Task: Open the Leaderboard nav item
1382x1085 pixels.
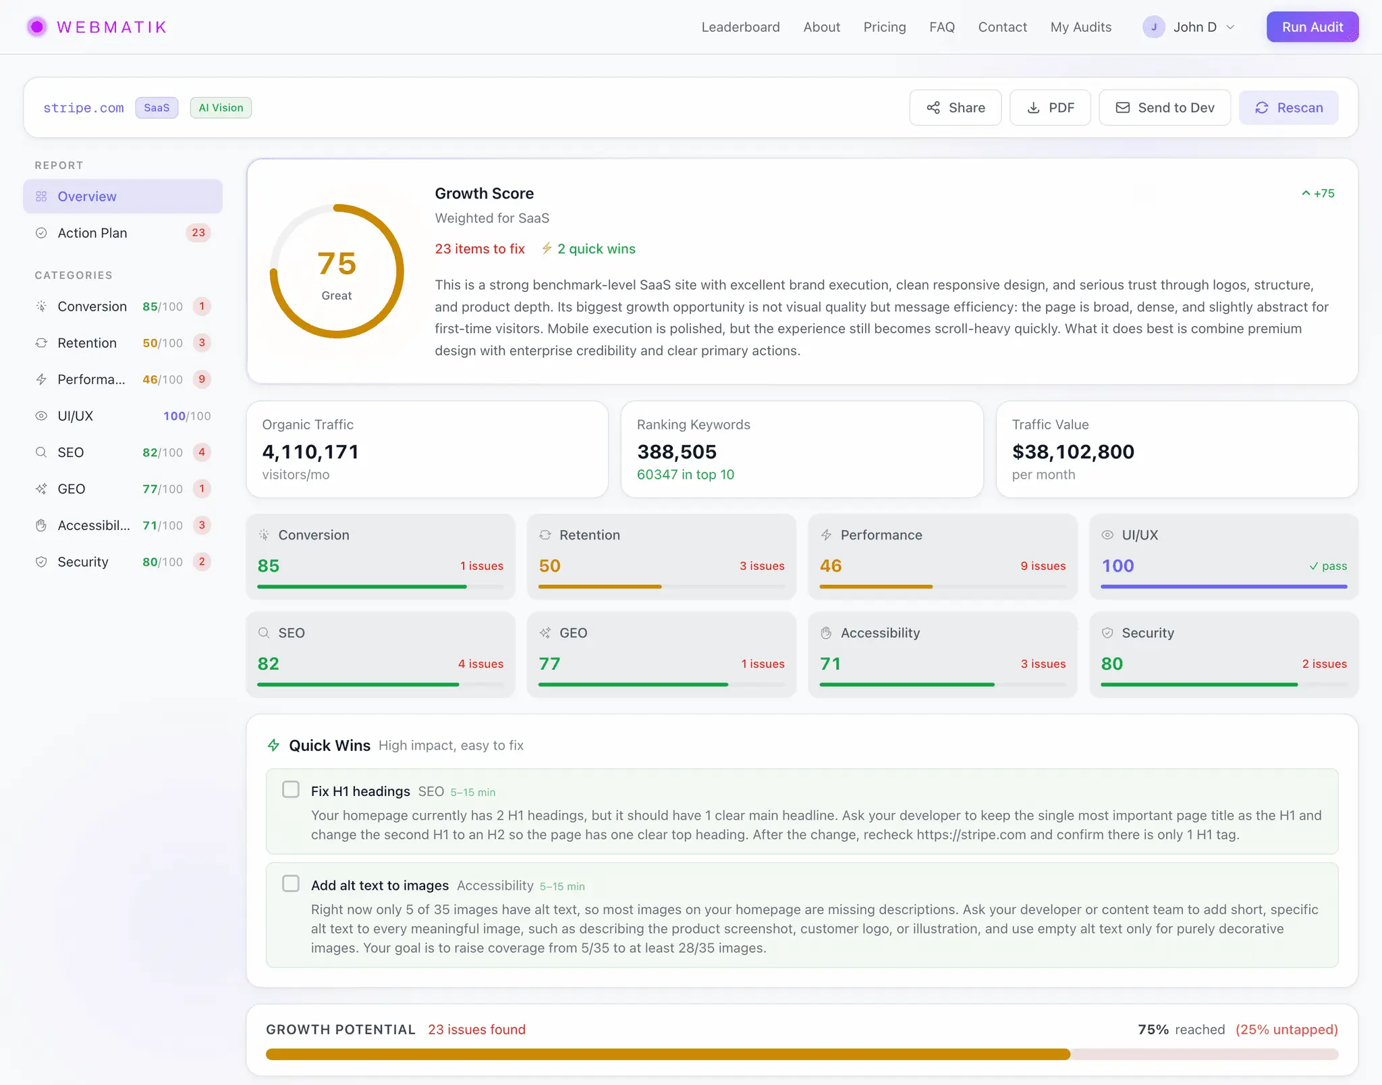Action: click(740, 27)
